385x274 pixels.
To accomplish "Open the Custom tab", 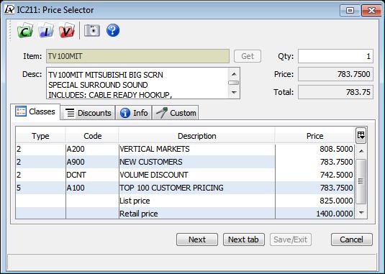I will tap(176, 113).
